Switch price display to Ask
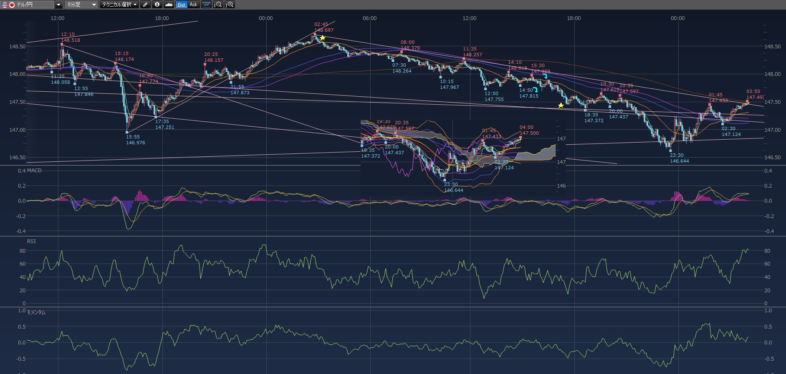 pyautogui.click(x=193, y=5)
